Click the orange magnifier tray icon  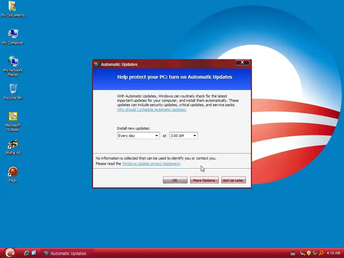click(x=321, y=253)
